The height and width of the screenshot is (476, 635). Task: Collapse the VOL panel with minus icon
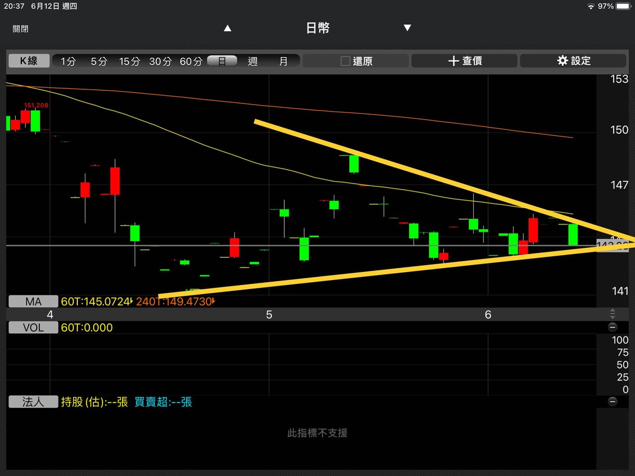pos(613,327)
